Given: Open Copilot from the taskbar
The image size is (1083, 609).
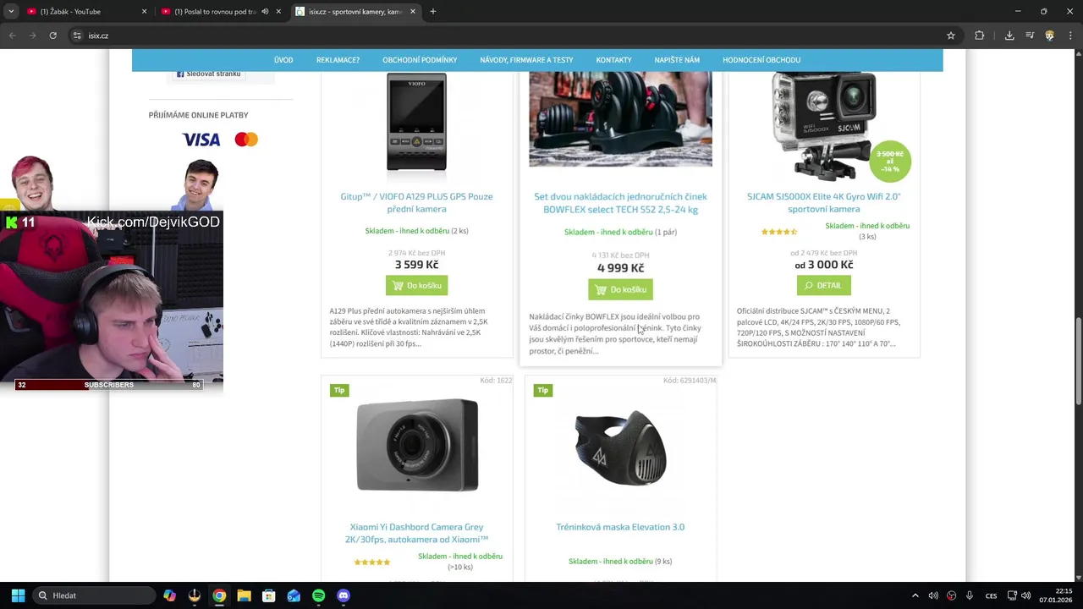Looking at the screenshot, I should tap(170, 595).
